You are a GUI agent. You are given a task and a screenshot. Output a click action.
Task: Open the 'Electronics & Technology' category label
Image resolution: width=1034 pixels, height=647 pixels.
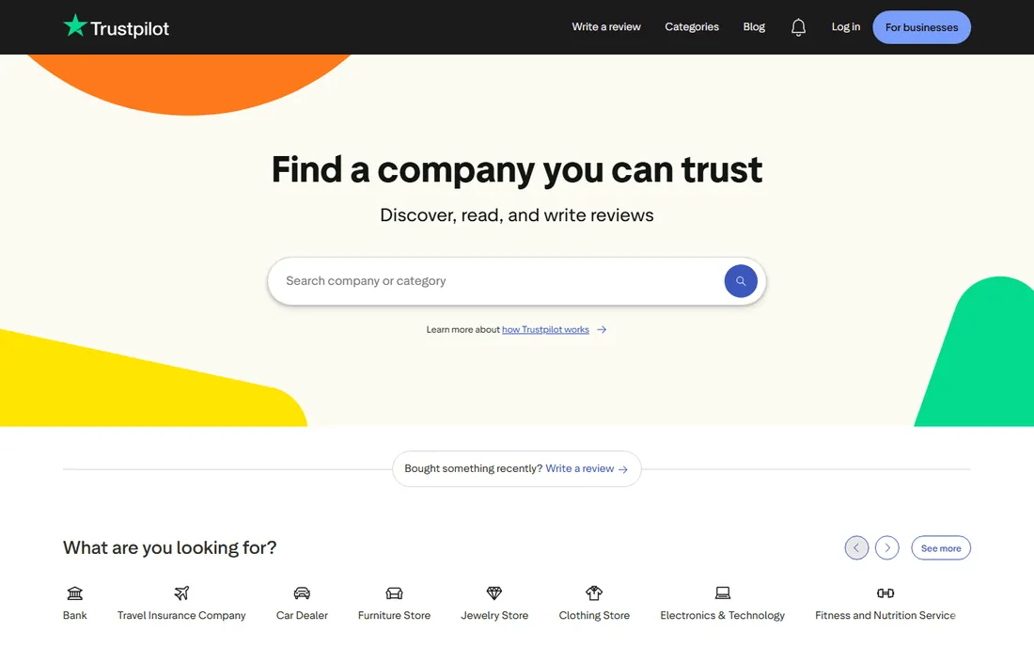pyautogui.click(x=722, y=615)
